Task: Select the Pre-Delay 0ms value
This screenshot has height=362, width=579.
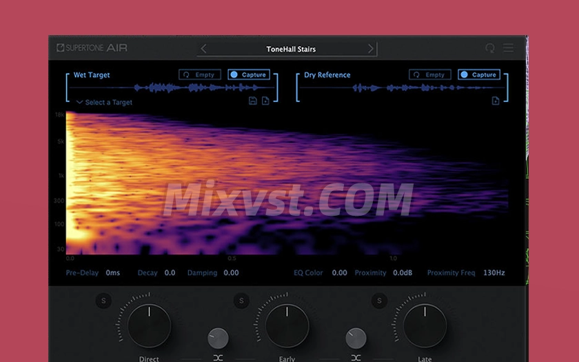Action: (112, 273)
